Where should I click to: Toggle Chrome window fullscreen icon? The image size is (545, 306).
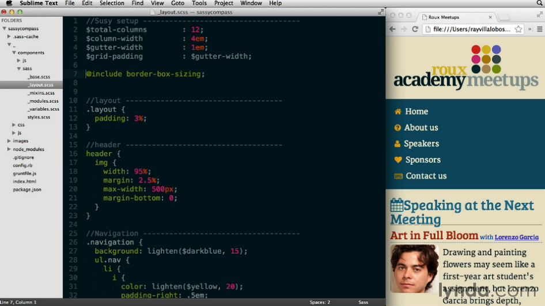539,14
